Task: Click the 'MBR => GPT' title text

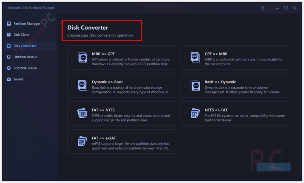Action: [x=103, y=54]
